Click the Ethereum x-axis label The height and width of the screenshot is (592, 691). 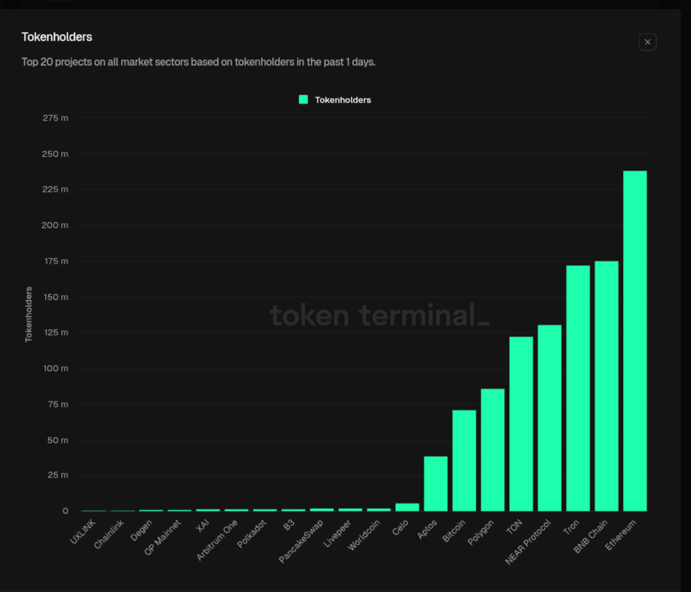pyautogui.click(x=622, y=534)
